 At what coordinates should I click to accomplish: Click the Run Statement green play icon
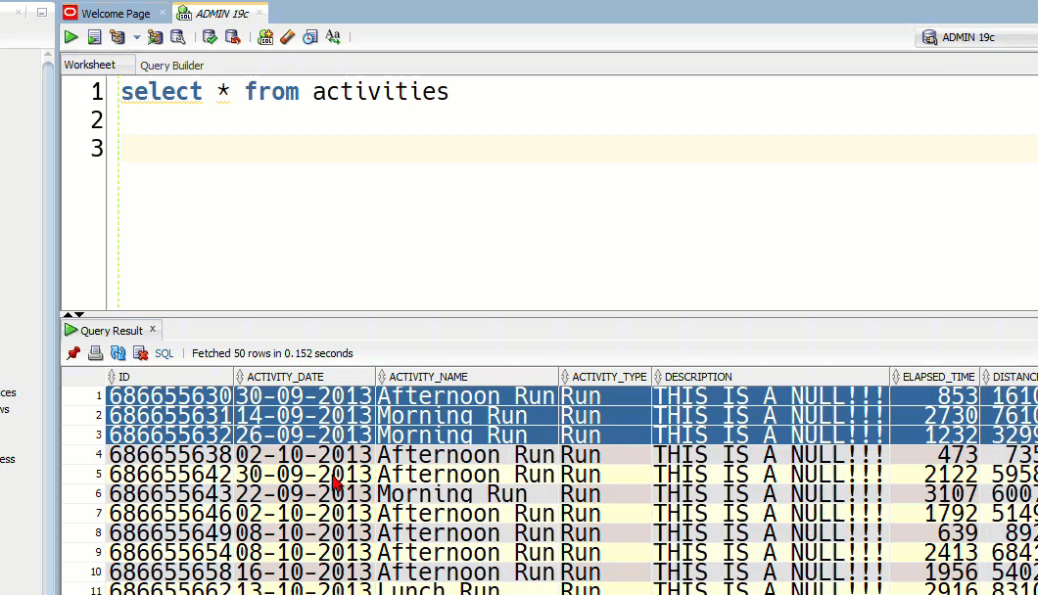tap(71, 37)
